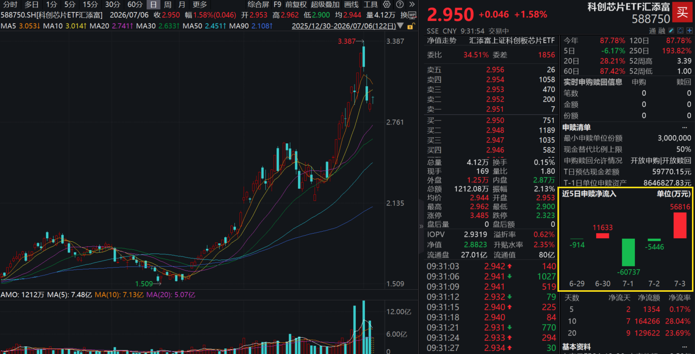
Task: Select the 分时 intraday tab
Action: [10, 5]
